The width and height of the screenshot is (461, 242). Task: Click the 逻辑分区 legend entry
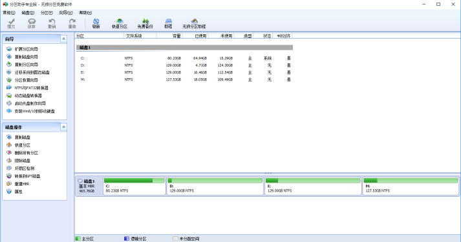pos(135,239)
